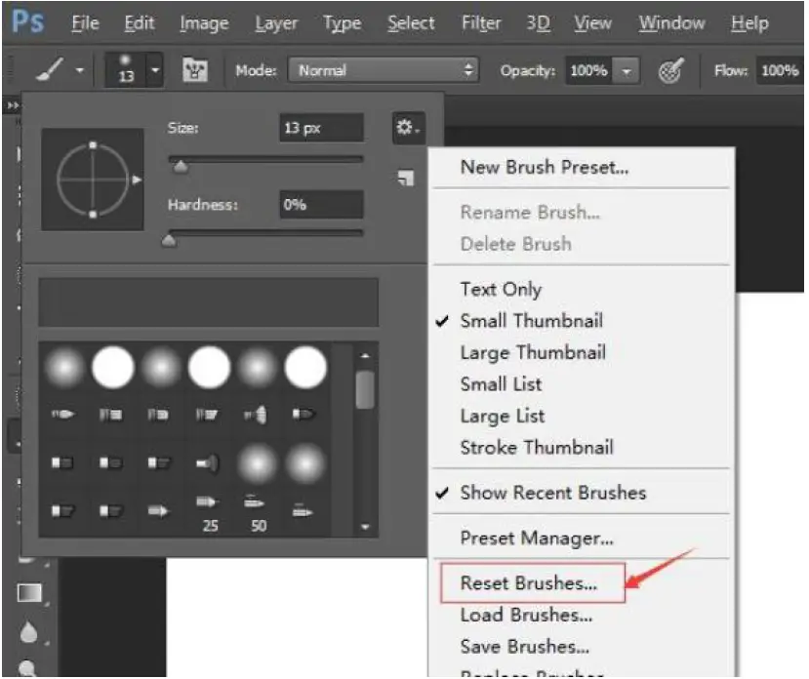Open the Select menu
The width and height of the screenshot is (809, 679).
(x=411, y=23)
